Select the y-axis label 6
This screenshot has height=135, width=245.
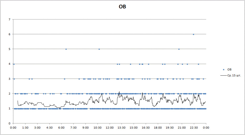9,34
